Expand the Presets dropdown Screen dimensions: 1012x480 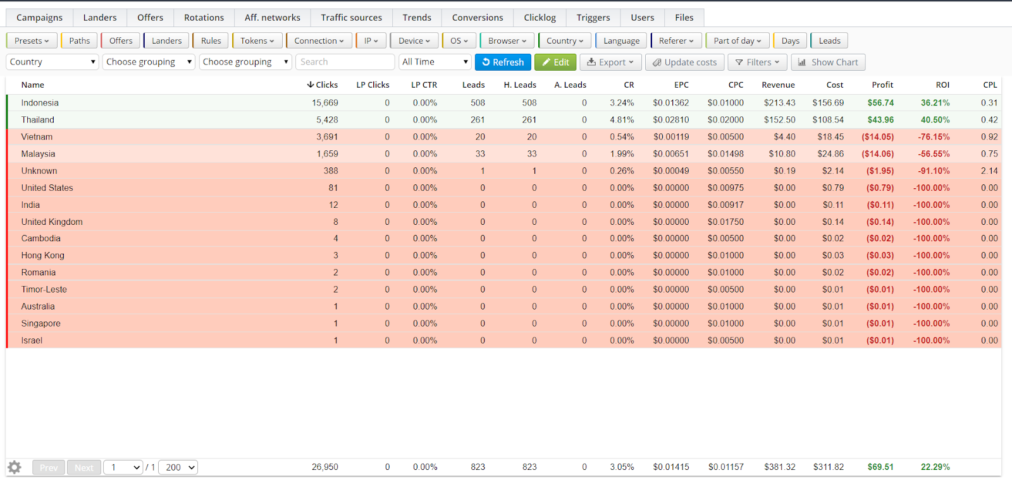32,41
